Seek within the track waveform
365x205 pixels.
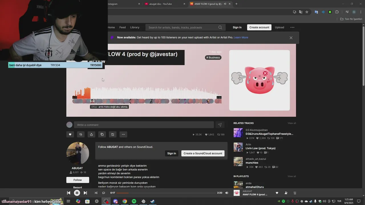coord(147,93)
